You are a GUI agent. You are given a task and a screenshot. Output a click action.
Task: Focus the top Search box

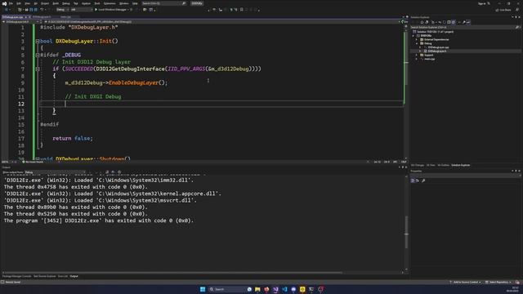(x=163, y=3)
